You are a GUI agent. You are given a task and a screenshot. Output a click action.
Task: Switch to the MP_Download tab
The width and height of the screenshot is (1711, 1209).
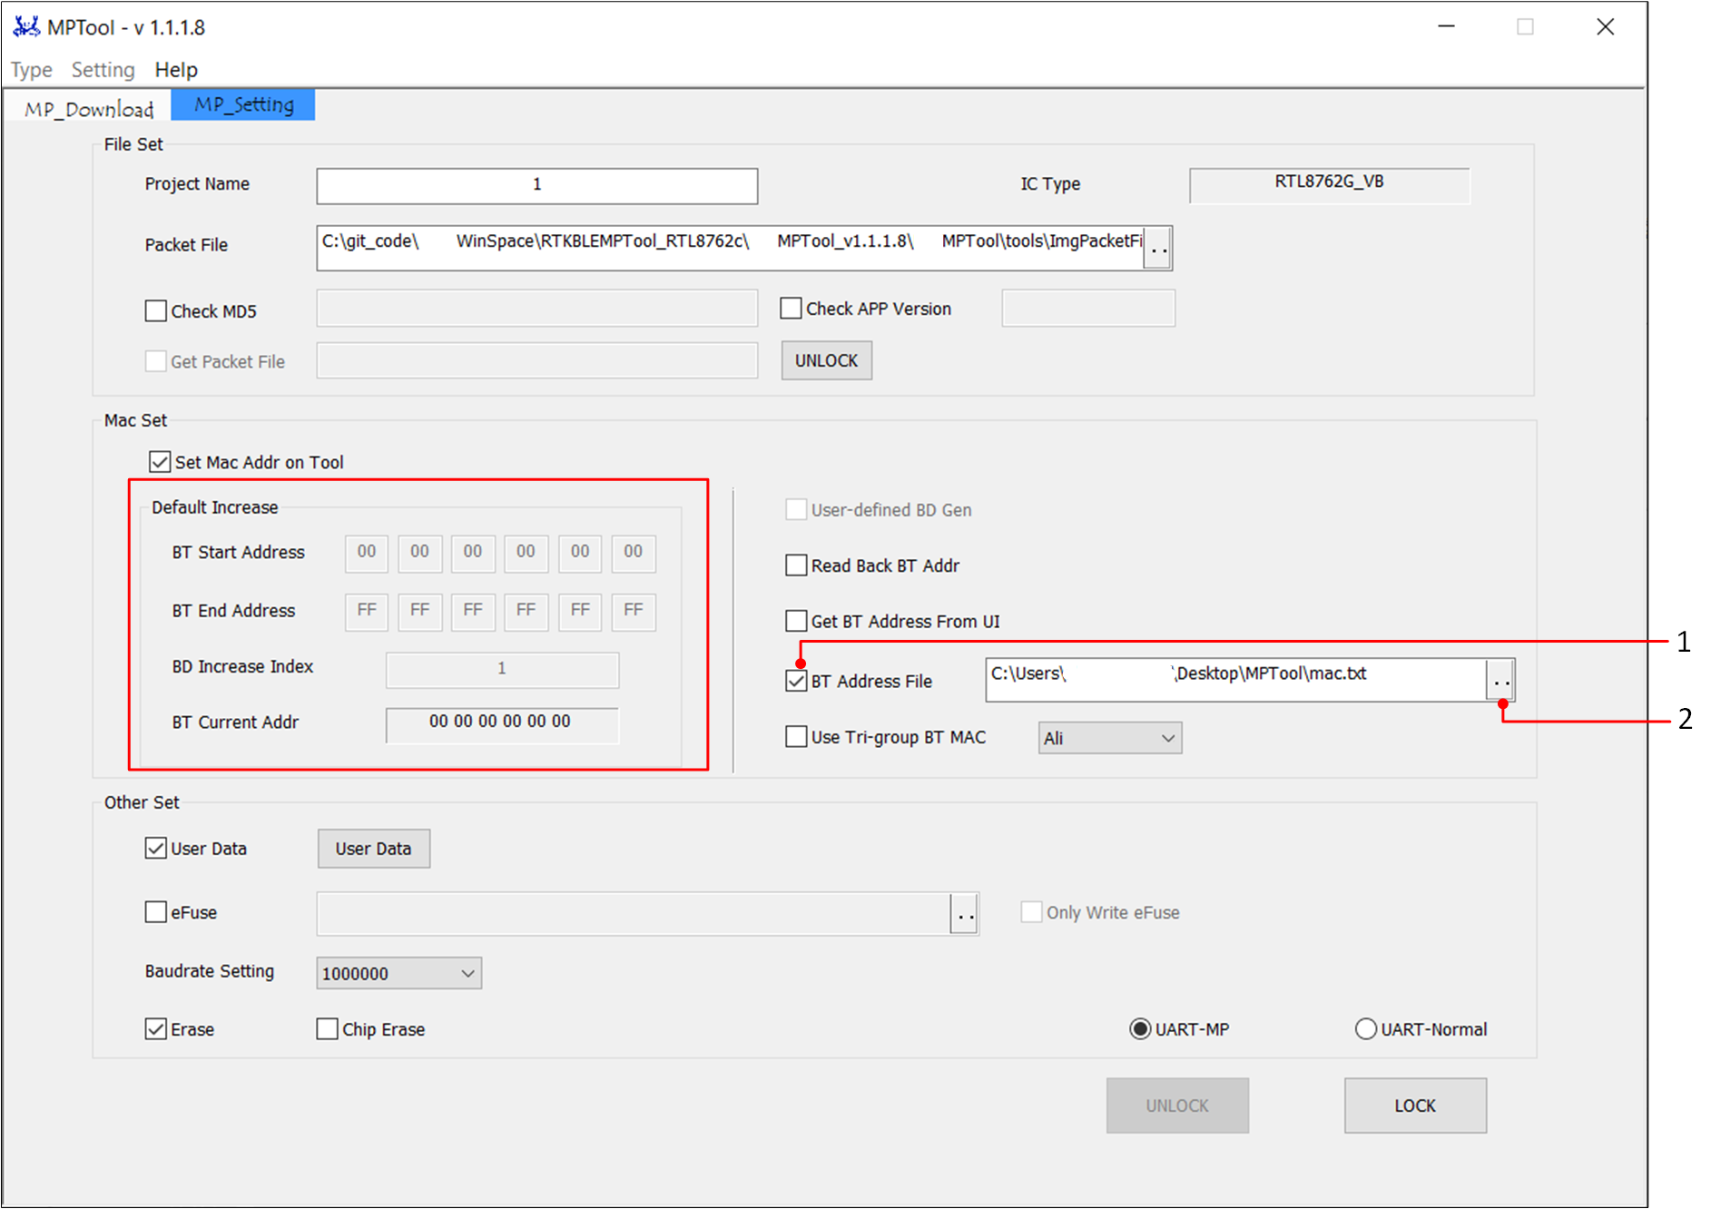[x=89, y=109]
